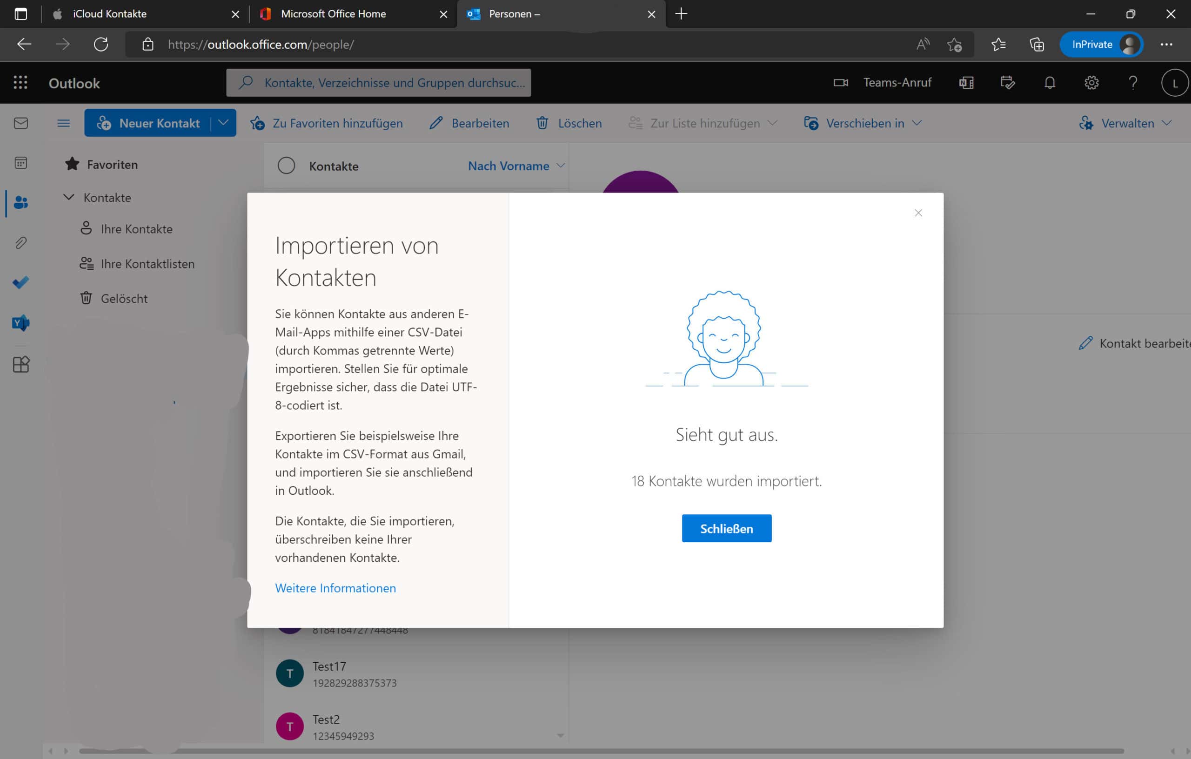The height and width of the screenshot is (759, 1191).
Task: Switch to the iCloud Kontakte tab
Action: coord(110,14)
